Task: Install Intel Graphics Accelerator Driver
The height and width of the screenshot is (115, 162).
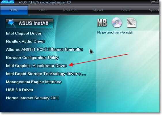Action: pos(37,66)
